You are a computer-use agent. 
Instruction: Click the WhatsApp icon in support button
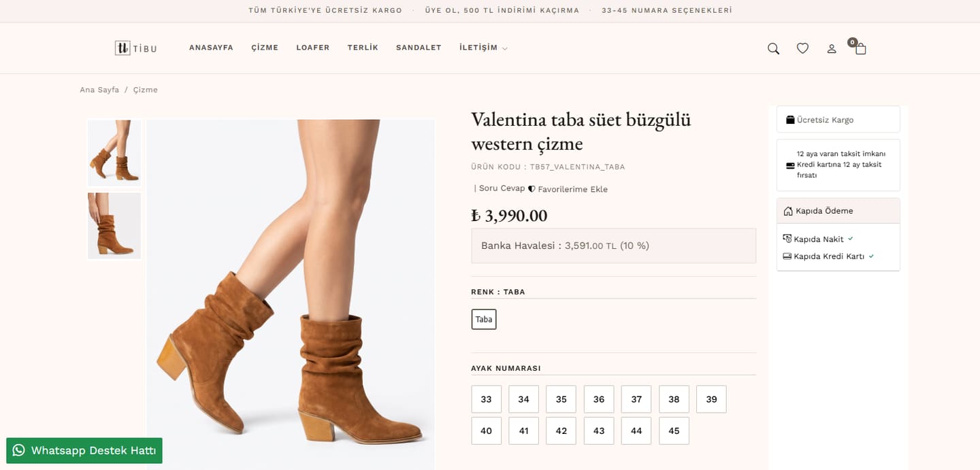pyautogui.click(x=18, y=450)
